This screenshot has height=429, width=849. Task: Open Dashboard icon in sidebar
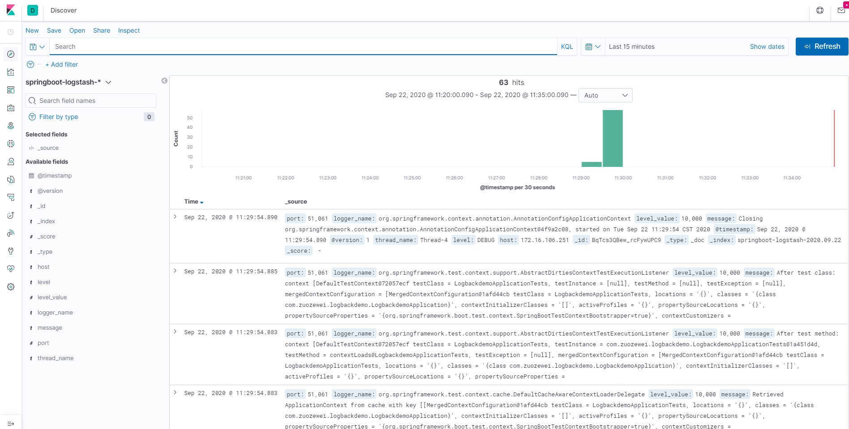tap(11, 90)
